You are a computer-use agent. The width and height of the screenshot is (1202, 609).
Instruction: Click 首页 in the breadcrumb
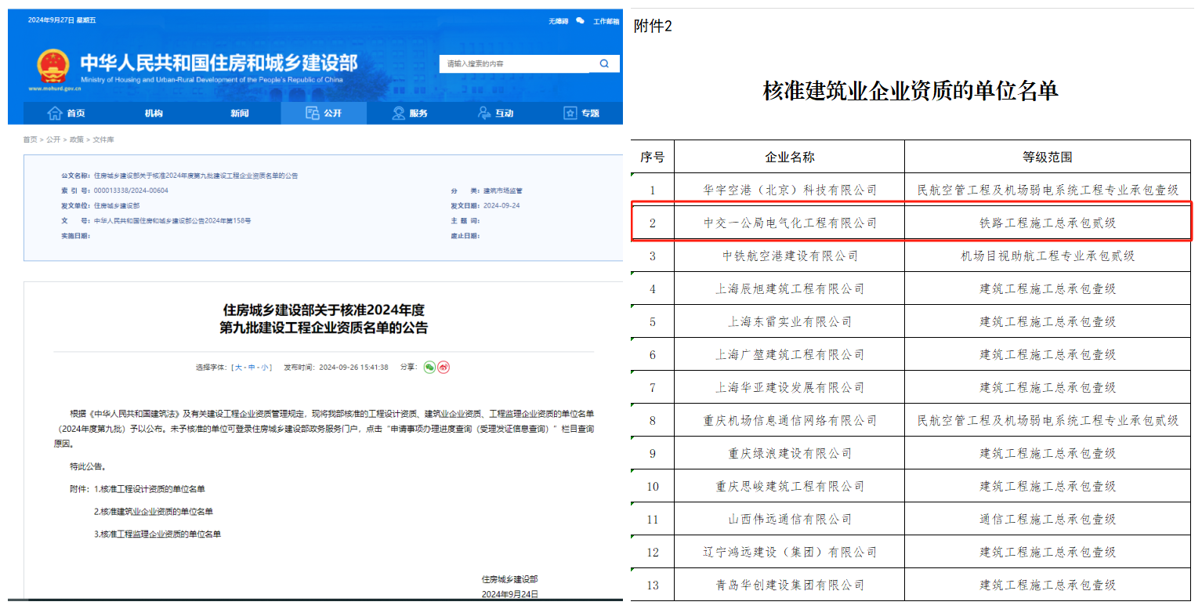pyautogui.click(x=30, y=140)
